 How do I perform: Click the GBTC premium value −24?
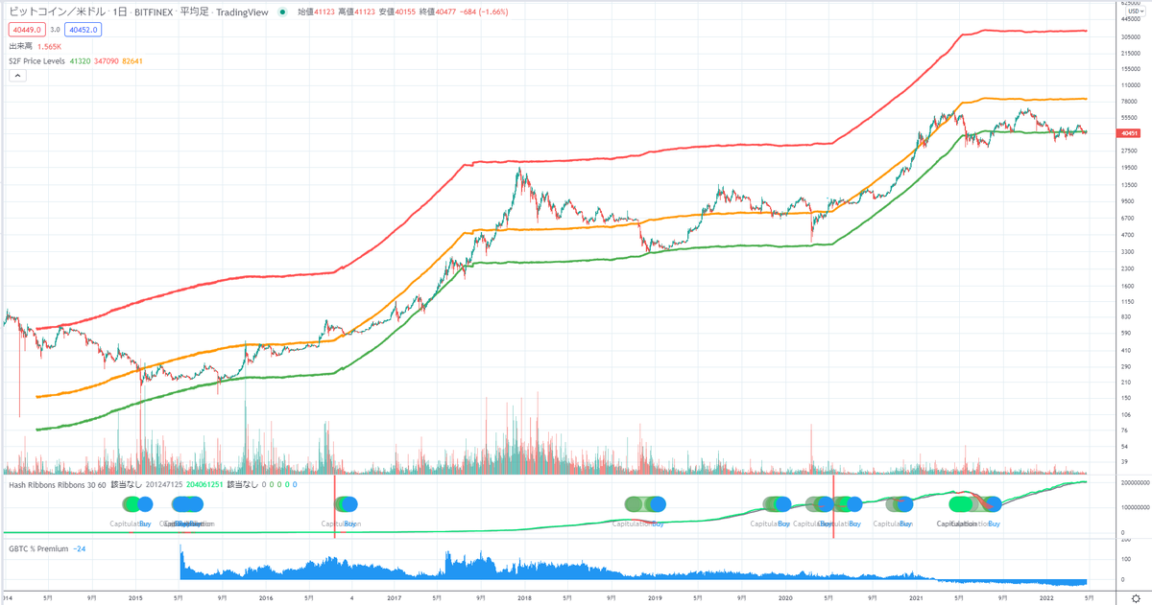(x=79, y=547)
